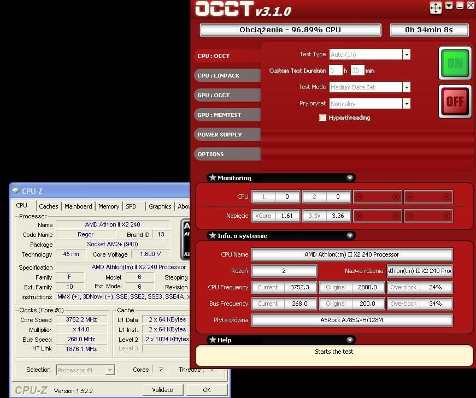Image resolution: width=476 pixels, height=398 pixels.
Task: Open the OCCT title bar down-arrow menu
Action: tap(449, 5)
